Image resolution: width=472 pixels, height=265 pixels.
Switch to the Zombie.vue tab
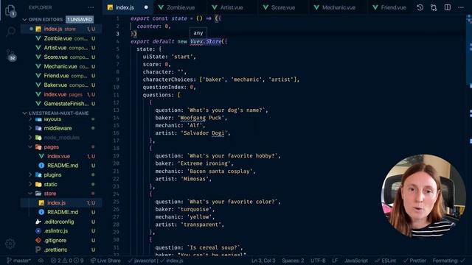(x=180, y=7)
